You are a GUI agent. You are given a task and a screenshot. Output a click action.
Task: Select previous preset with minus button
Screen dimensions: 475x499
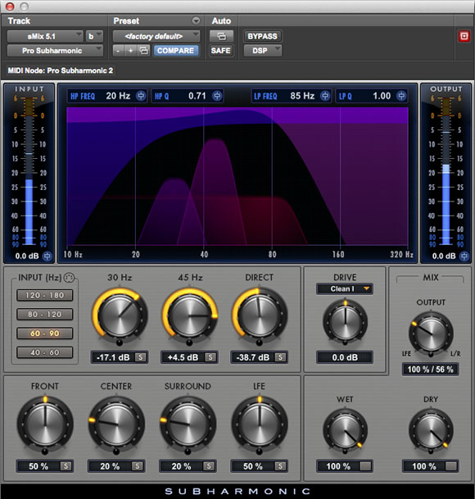coord(118,51)
